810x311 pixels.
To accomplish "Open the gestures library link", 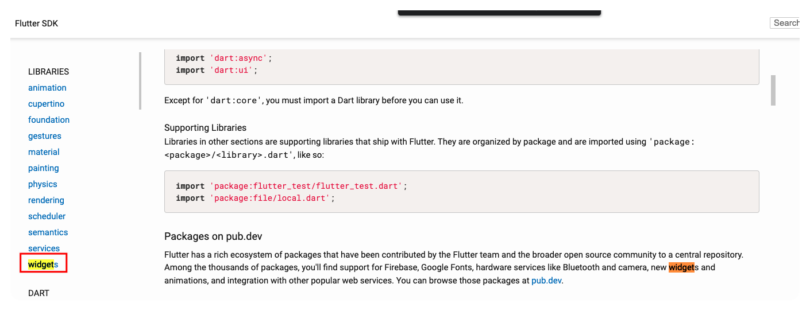I will pos(44,136).
